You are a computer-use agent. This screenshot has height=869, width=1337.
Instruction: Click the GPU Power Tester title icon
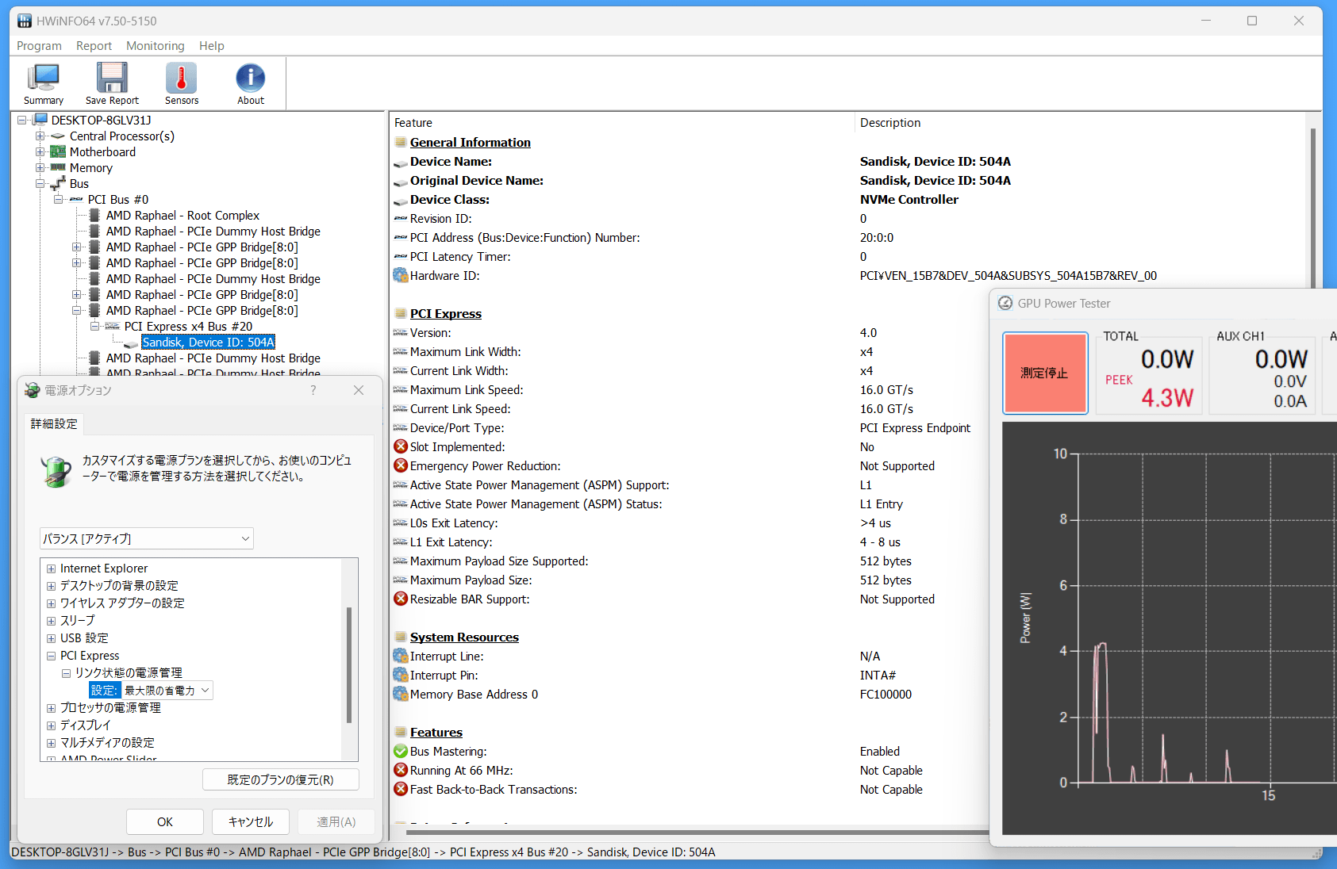click(1005, 303)
